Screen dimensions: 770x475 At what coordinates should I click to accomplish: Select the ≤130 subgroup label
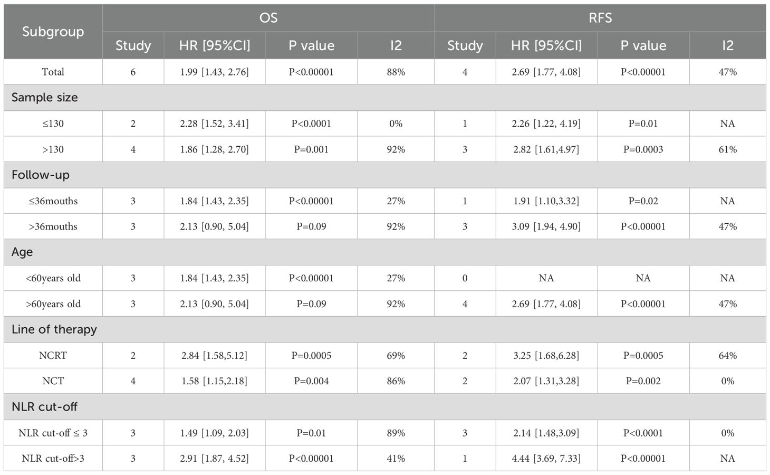pyautogui.click(x=53, y=123)
